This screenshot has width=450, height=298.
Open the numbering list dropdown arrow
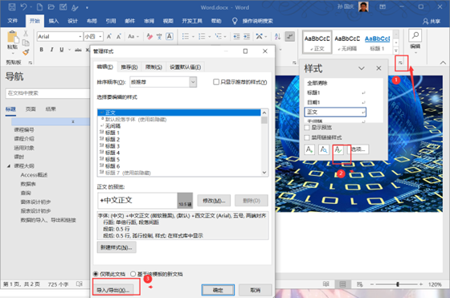210,36
